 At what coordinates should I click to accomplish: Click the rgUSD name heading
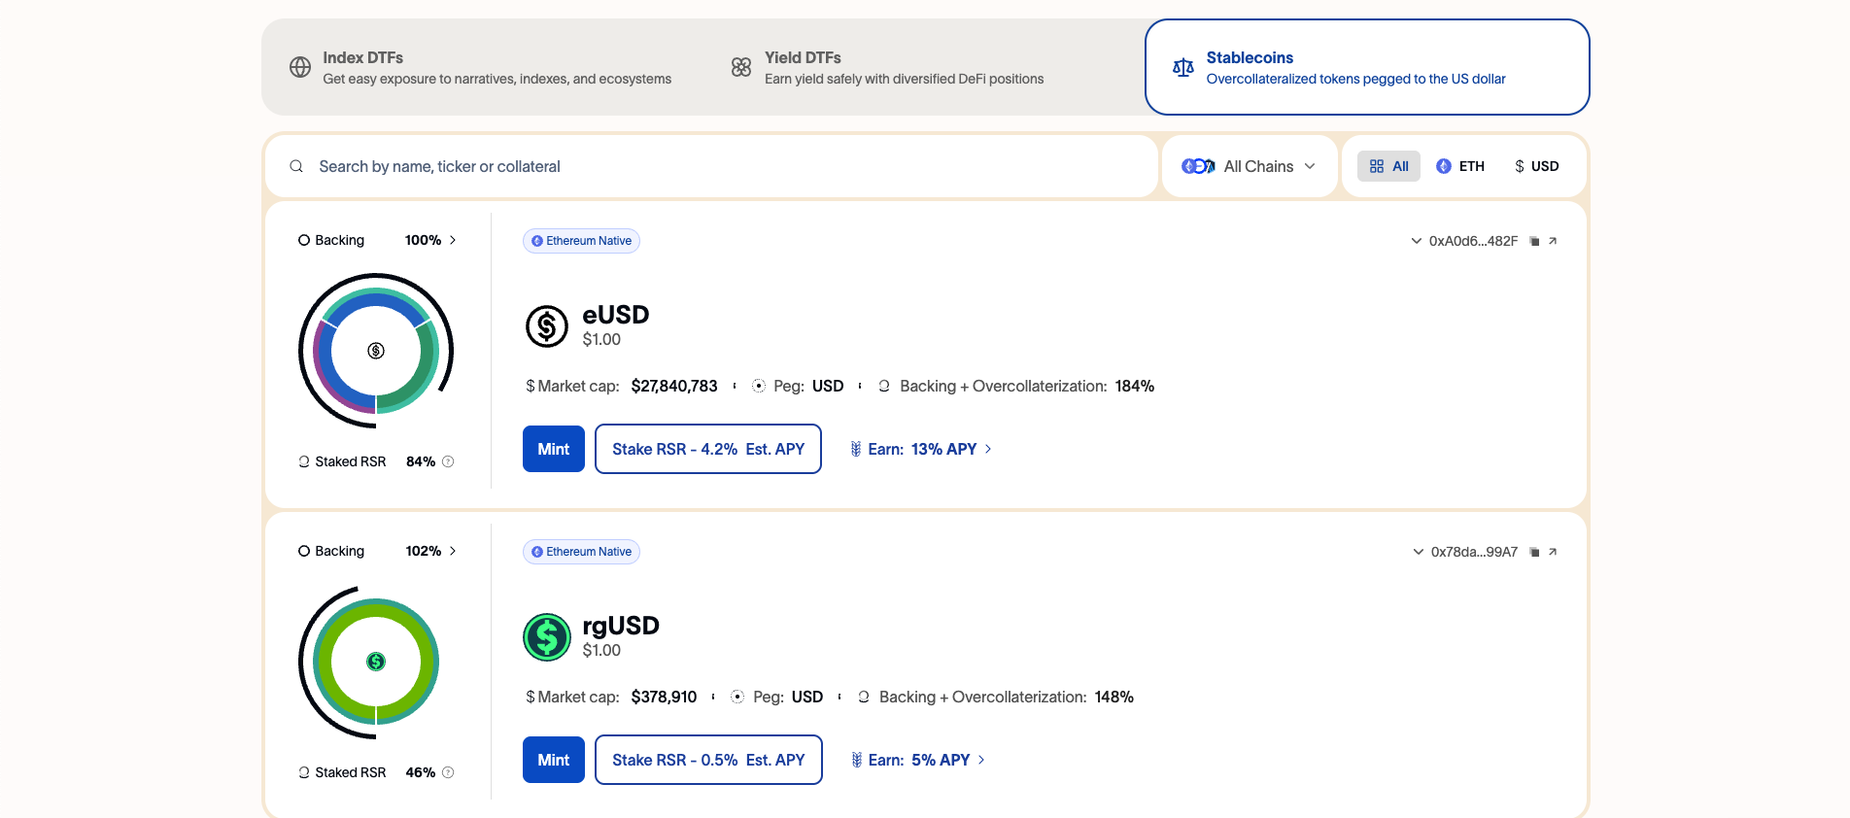(x=621, y=626)
